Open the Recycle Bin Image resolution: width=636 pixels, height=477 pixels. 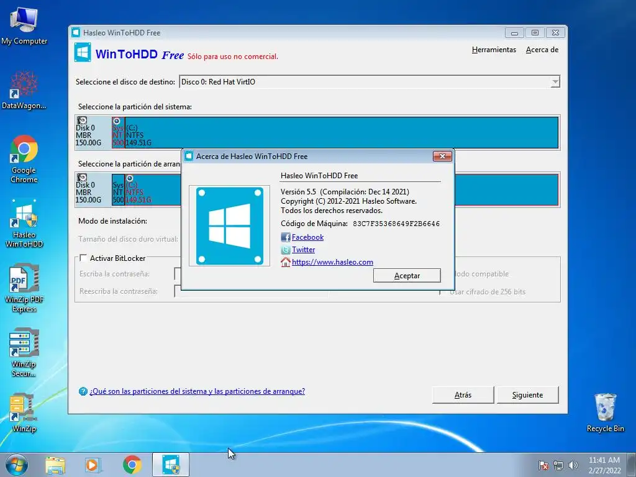(x=605, y=412)
